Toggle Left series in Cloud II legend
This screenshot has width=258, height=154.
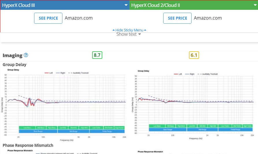click(x=178, y=74)
